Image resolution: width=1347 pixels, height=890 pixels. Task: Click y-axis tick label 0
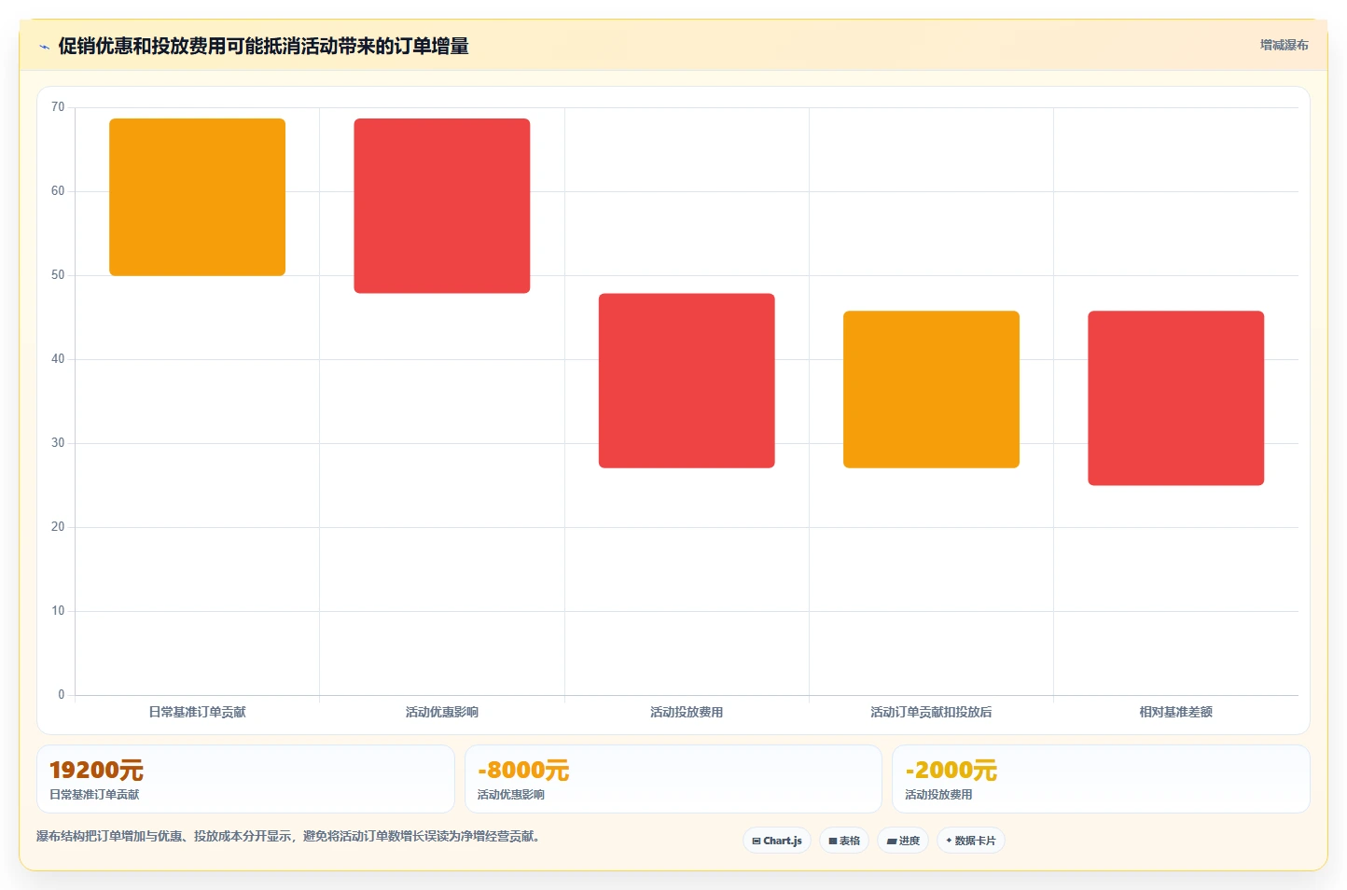pyautogui.click(x=62, y=695)
